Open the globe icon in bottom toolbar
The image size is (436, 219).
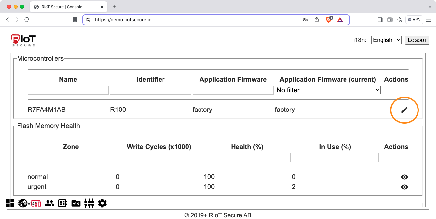[23, 203]
